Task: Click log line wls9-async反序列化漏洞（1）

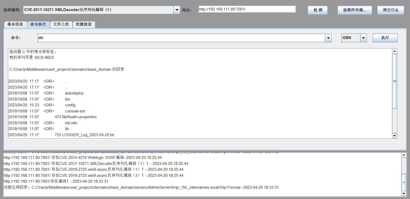Action: (x=93, y=169)
